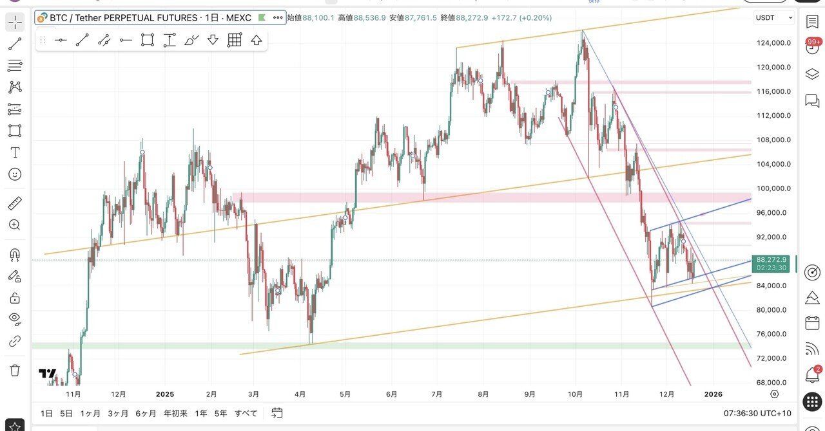Open the forecasting and measurement tools

[x=15, y=109]
